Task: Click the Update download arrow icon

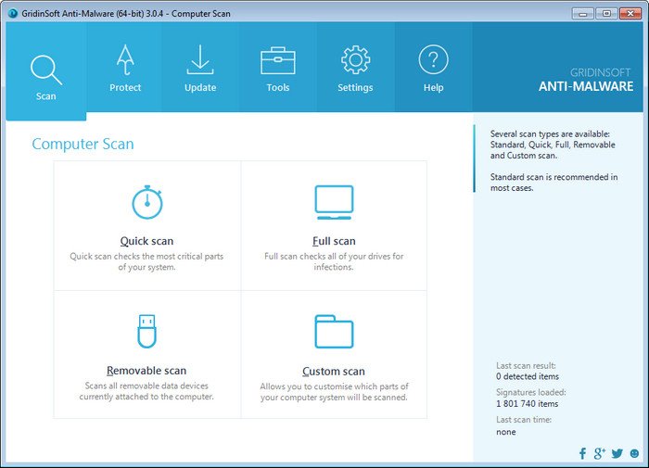Action: pos(200,59)
